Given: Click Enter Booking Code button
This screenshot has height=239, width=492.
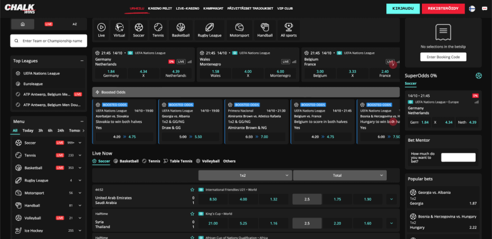Looking at the screenshot, I should coord(443,57).
